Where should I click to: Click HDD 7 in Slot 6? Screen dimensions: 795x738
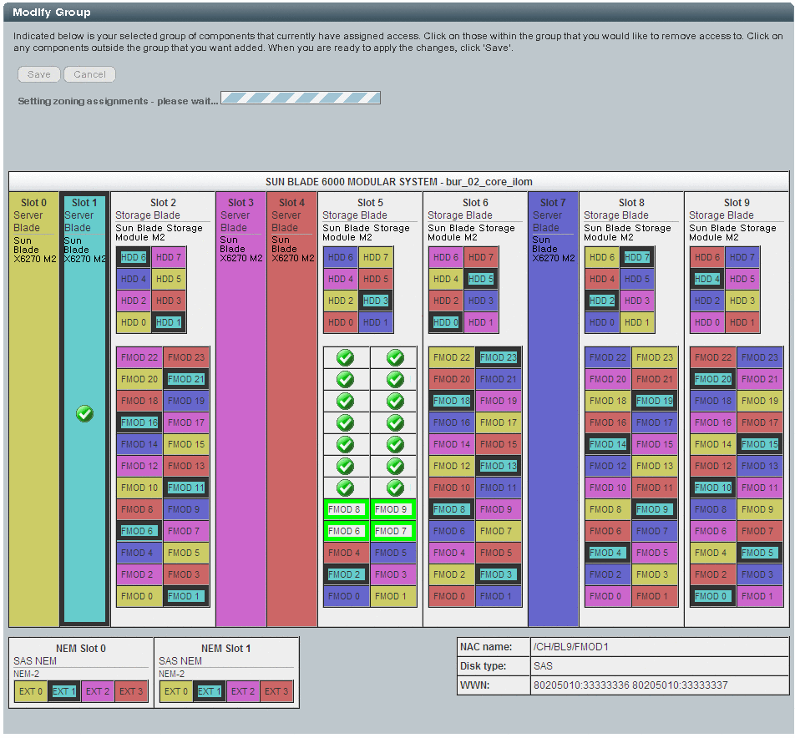tap(481, 257)
